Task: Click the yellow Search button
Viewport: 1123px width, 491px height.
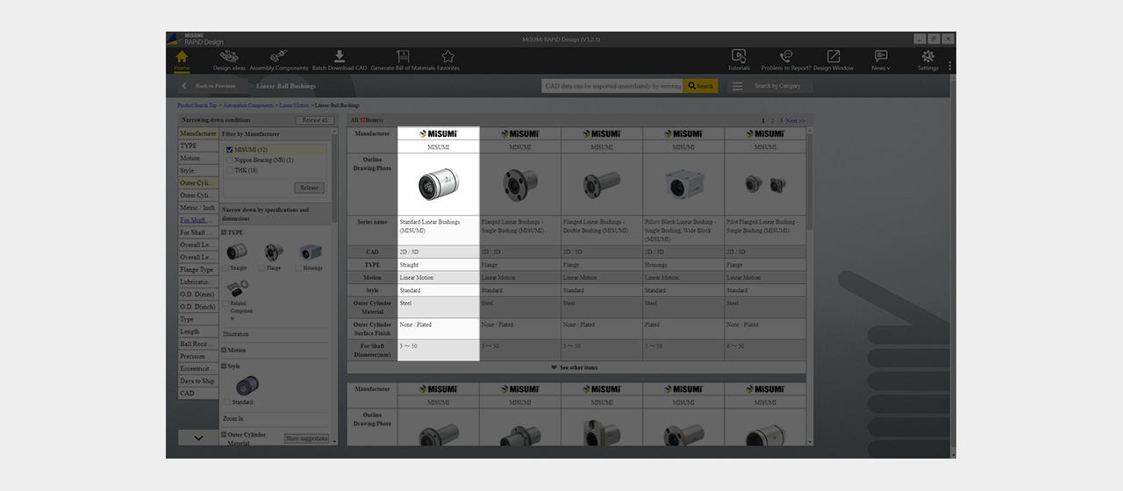Action: point(700,86)
